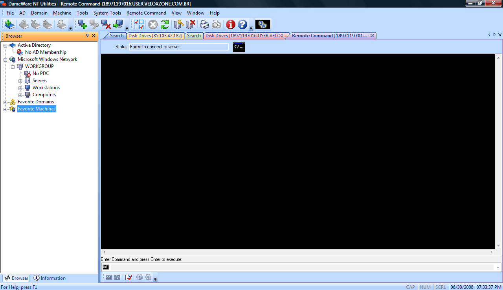503x290 pixels.
Task: Expand the Computers node
Action: tap(20, 95)
